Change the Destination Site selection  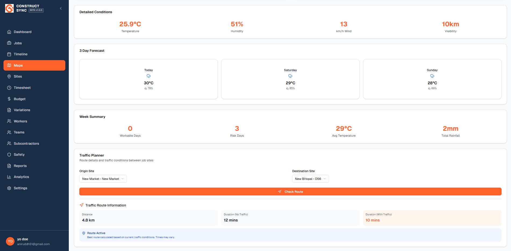(x=310, y=179)
